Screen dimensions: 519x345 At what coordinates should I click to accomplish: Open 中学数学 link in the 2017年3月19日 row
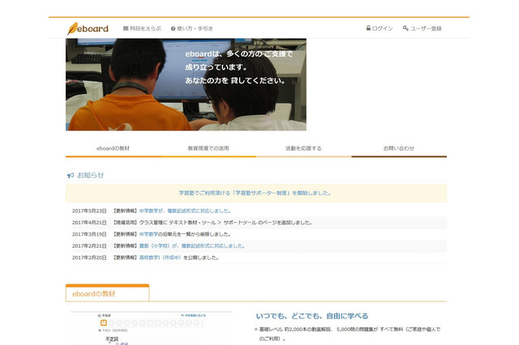[148, 234]
